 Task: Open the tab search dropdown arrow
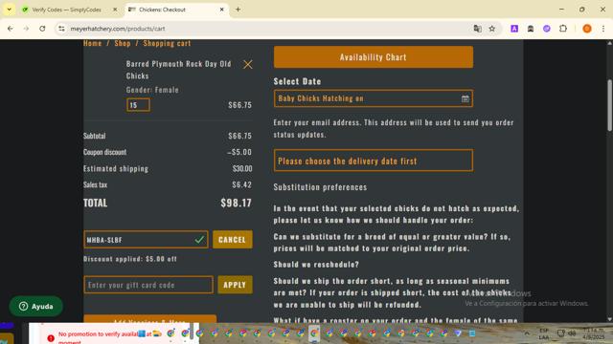(9, 10)
